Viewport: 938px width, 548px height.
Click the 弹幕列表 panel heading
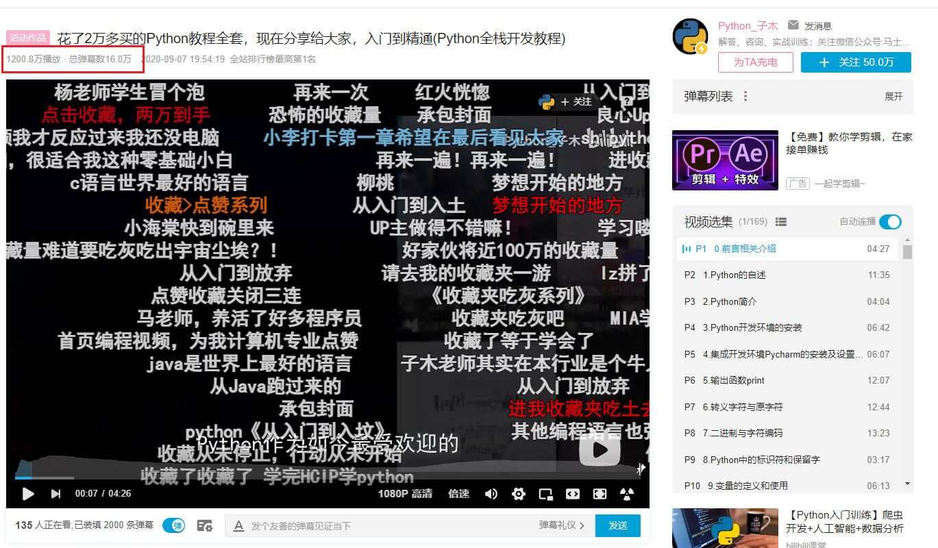click(x=708, y=97)
